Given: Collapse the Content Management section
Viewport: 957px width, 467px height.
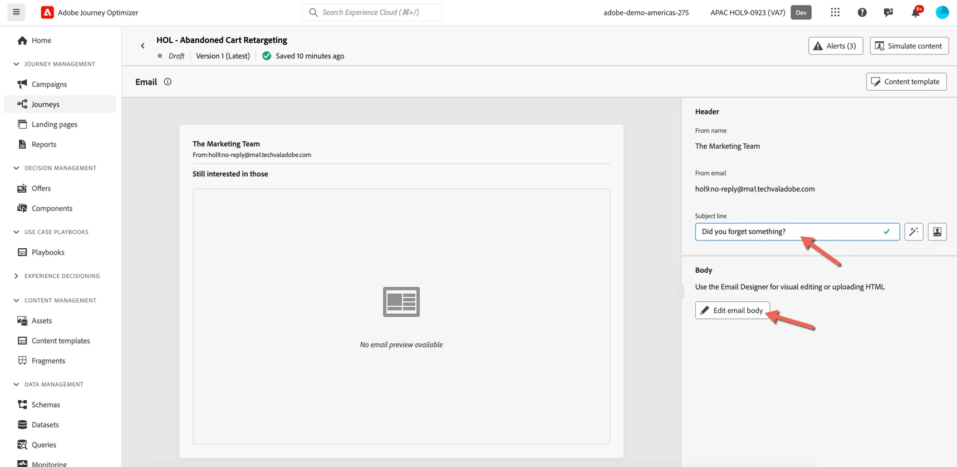Looking at the screenshot, I should click(x=16, y=301).
